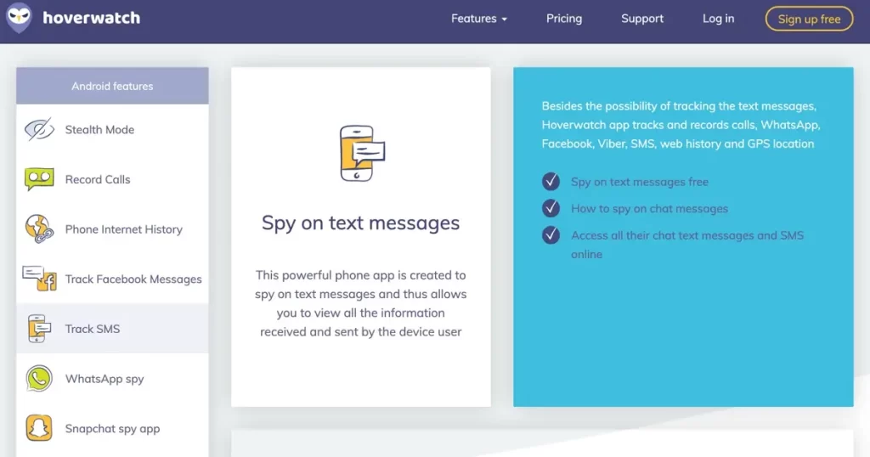Click checkmark beside How to spy on chat messages
This screenshot has height=457, width=870.
click(x=551, y=208)
